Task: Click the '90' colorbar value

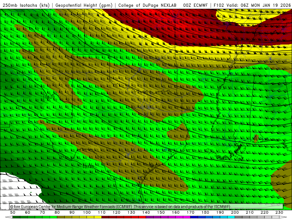Action: coord(72,212)
